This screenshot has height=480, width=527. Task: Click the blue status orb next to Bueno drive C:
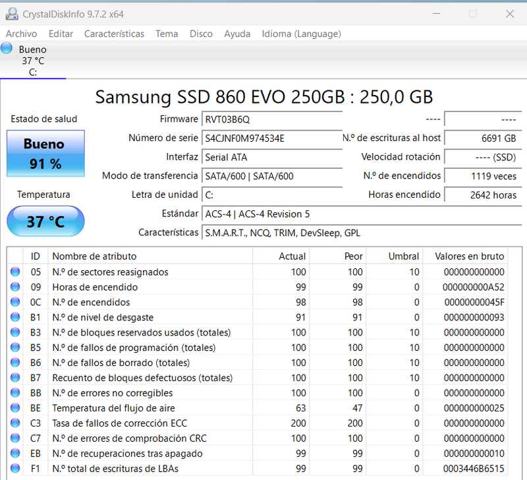click(7, 48)
